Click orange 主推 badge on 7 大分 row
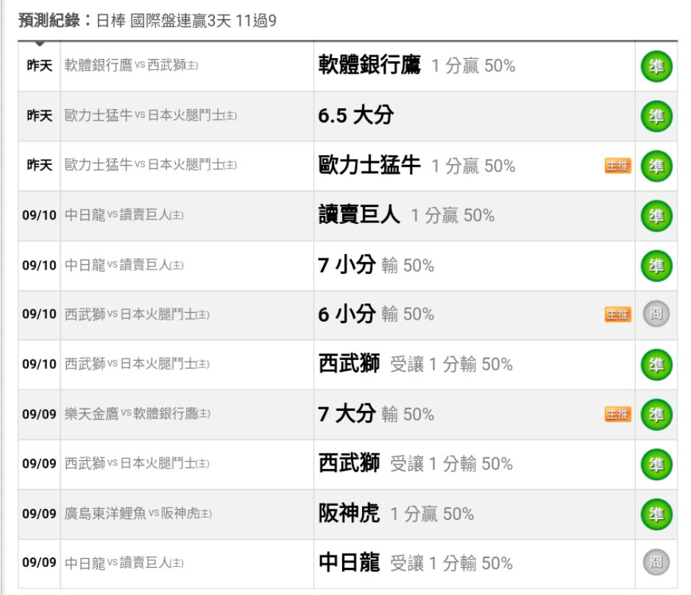The image size is (691, 595). (617, 414)
